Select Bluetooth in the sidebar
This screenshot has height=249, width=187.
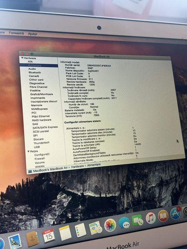pos(35,73)
